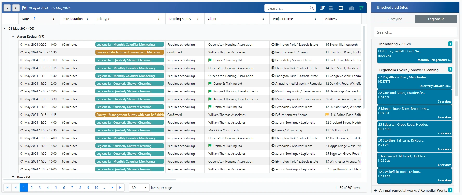Click the unscheduled sites search field
Image resolution: width=462 pixels, height=195 pixels.
coord(415,32)
